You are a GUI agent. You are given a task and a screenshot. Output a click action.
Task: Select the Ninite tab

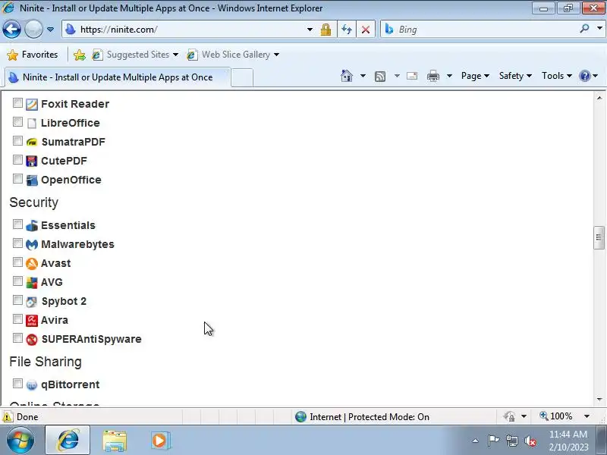point(118,77)
